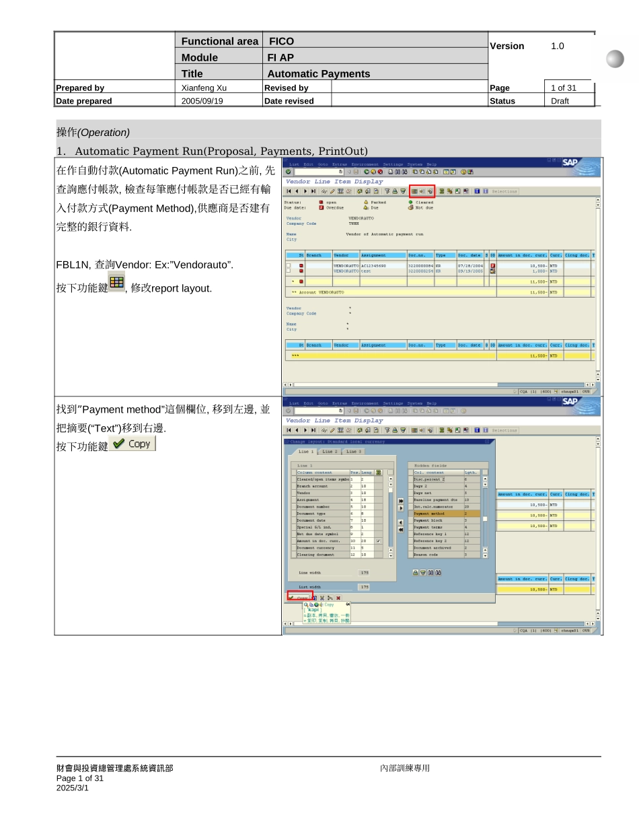The height and width of the screenshot is (828, 639).
Task: Switch to the Line 2 tab
Action: click(330, 452)
